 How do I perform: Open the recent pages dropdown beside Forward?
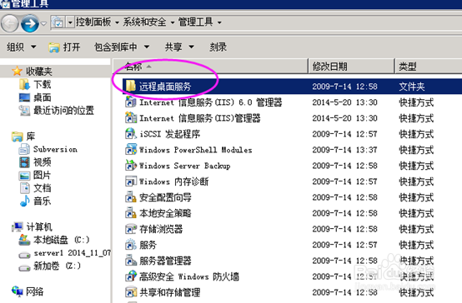pyautogui.click(x=44, y=23)
